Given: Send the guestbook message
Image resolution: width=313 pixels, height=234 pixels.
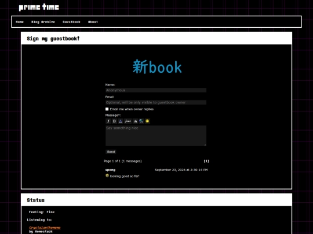Looking at the screenshot, I should tap(111, 152).
